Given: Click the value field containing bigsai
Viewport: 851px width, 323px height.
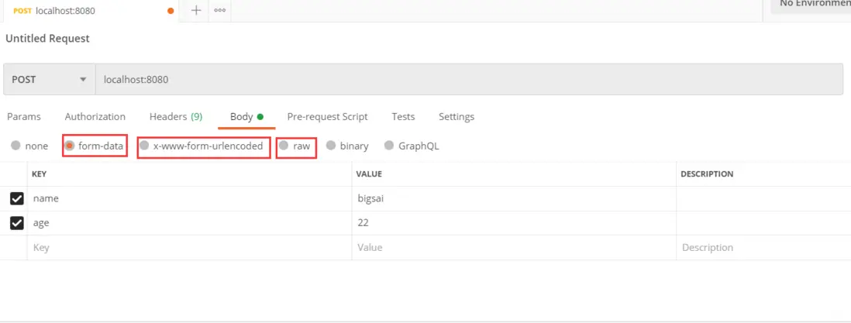Looking at the screenshot, I should click(512, 198).
